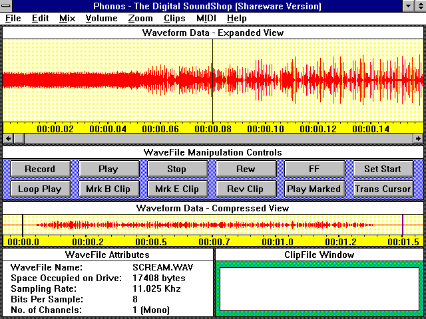Screen dimensions: 426x319
Task: Reverse the clip with Rev Clip
Action: tap(246, 189)
